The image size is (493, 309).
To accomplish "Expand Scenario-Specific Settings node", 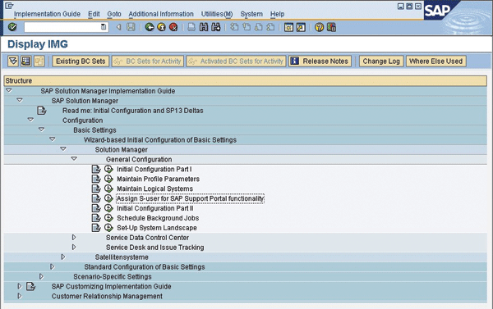I will [x=41, y=276].
